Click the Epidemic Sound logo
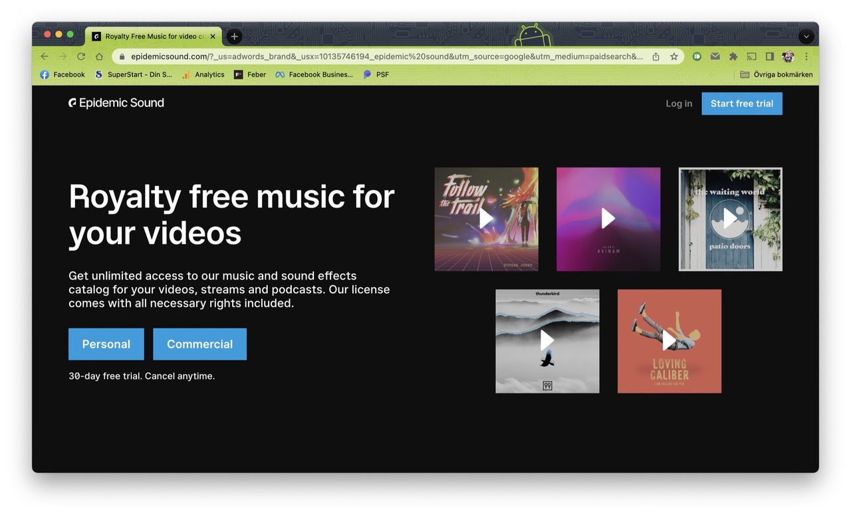Image resolution: width=851 pixels, height=515 pixels. 116,103
